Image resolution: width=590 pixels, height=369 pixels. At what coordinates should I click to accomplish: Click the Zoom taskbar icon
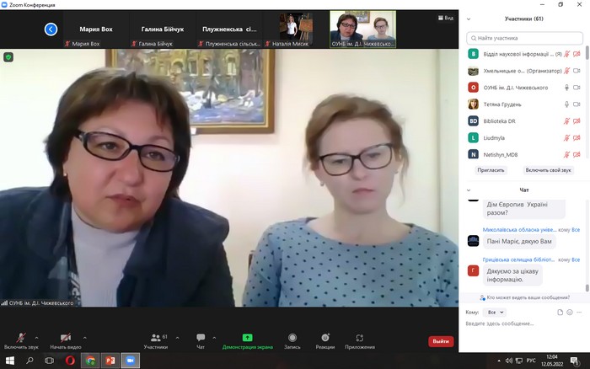[x=131, y=361]
